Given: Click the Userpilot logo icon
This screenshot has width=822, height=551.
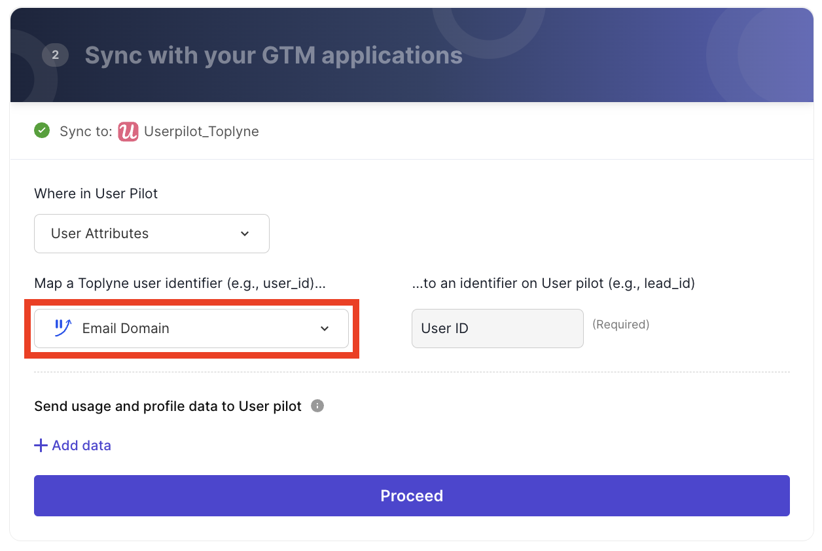Looking at the screenshot, I should [128, 132].
